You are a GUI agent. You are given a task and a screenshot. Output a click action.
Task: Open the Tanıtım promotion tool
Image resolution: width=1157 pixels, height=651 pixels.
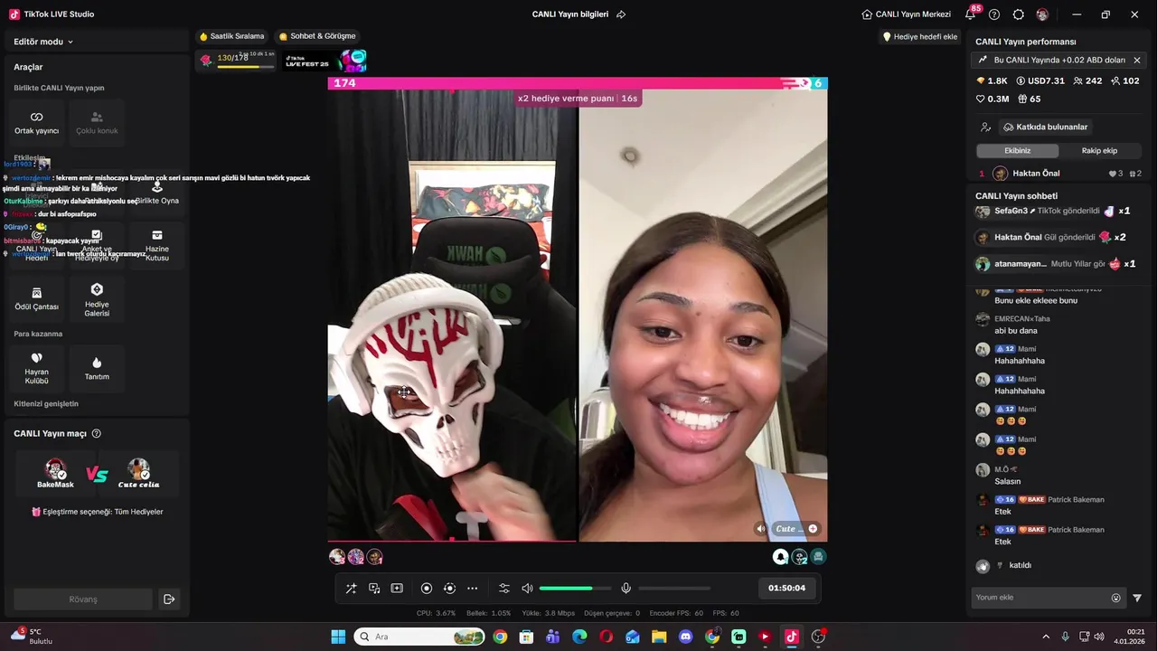coord(97,368)
